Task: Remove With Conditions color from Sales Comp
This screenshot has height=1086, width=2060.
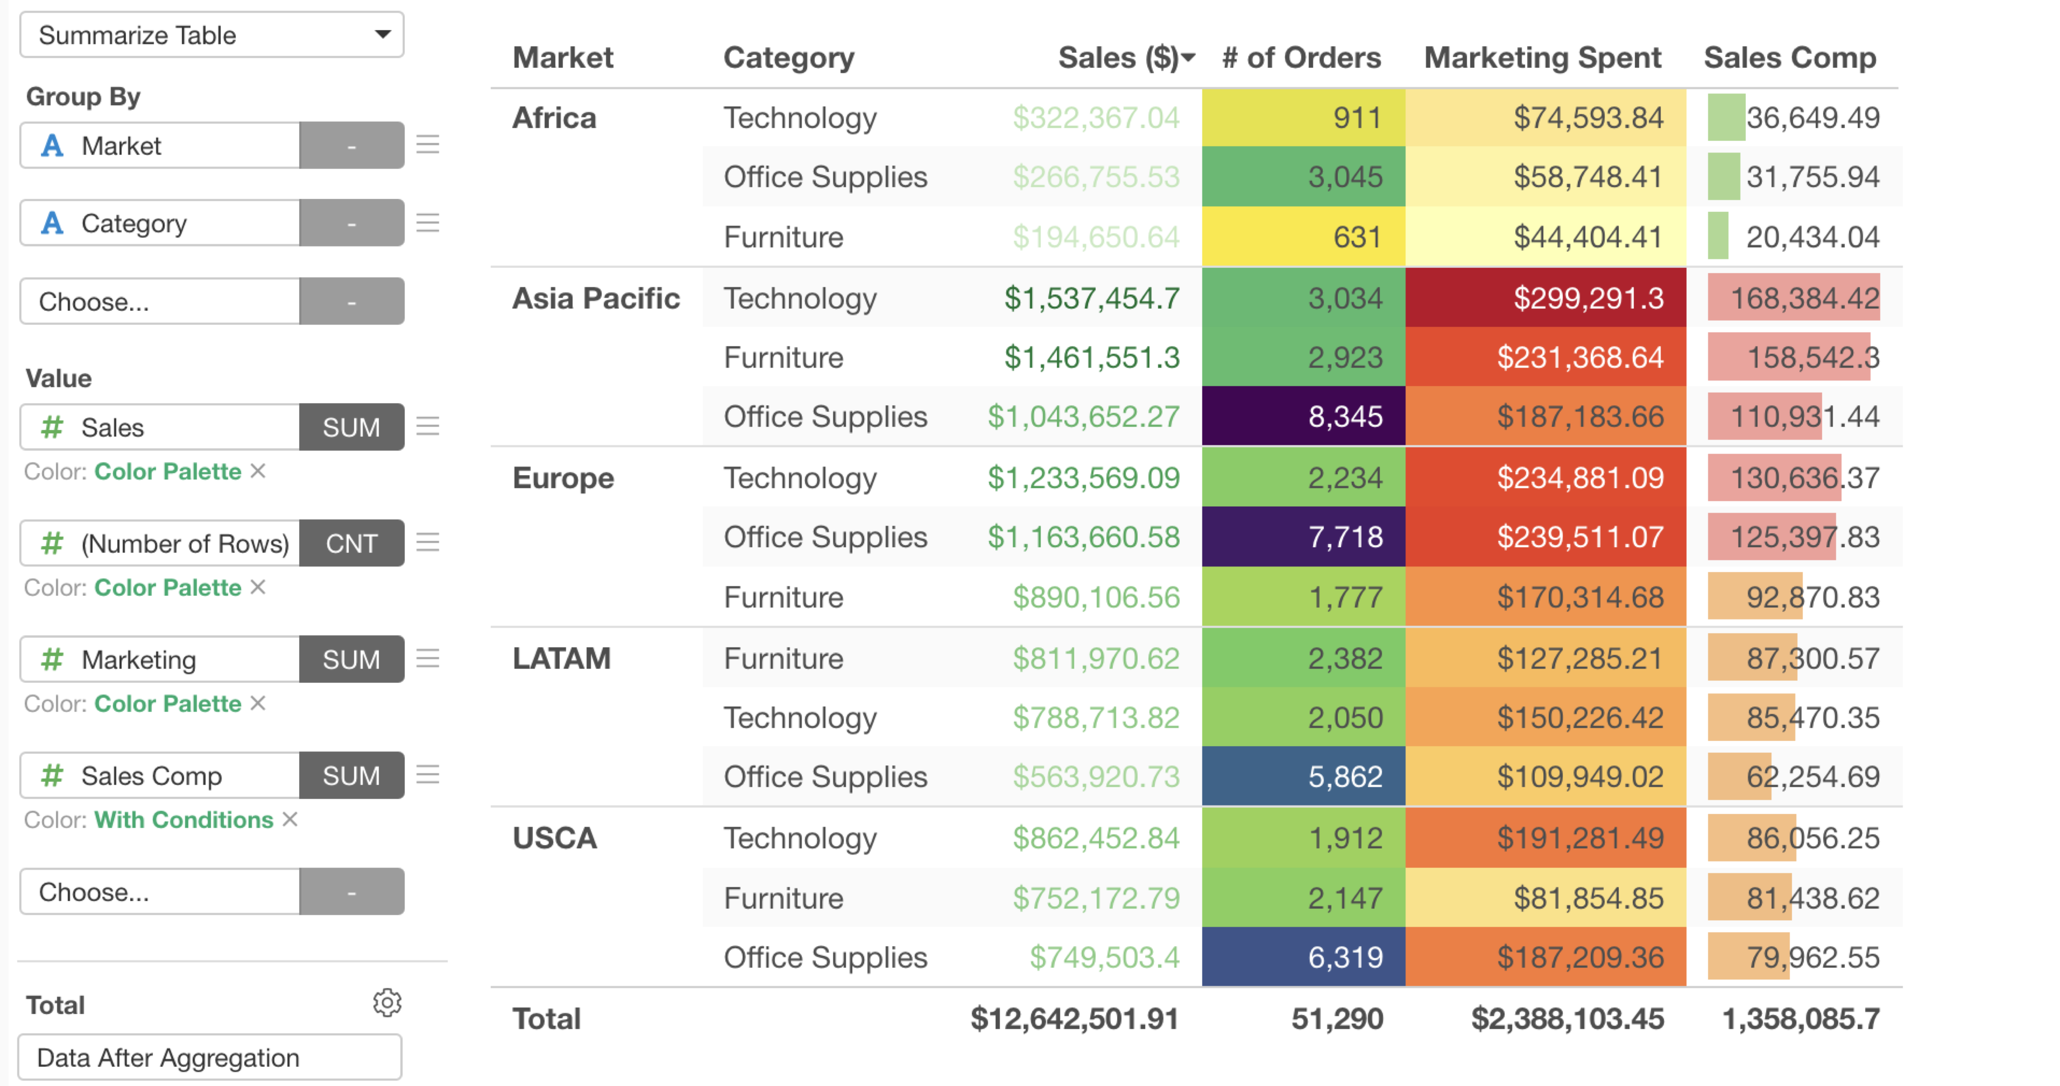Action: [x=290, y=819]
